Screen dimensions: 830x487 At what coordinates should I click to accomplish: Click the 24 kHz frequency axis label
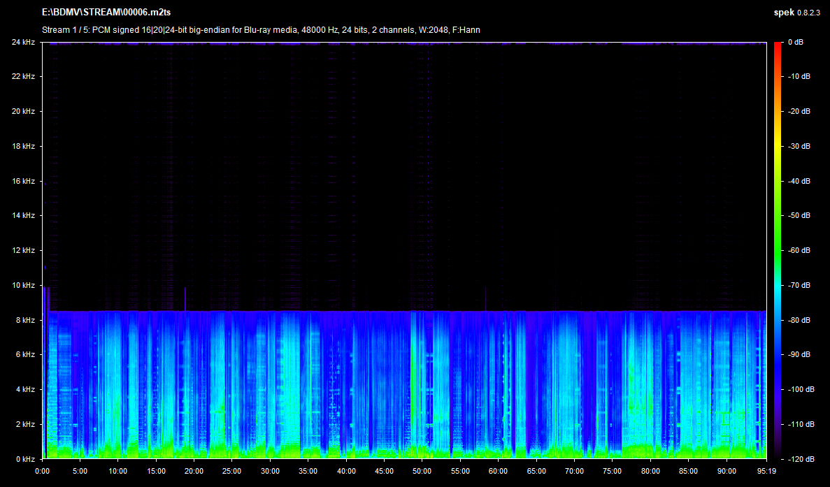pos(23,42)
